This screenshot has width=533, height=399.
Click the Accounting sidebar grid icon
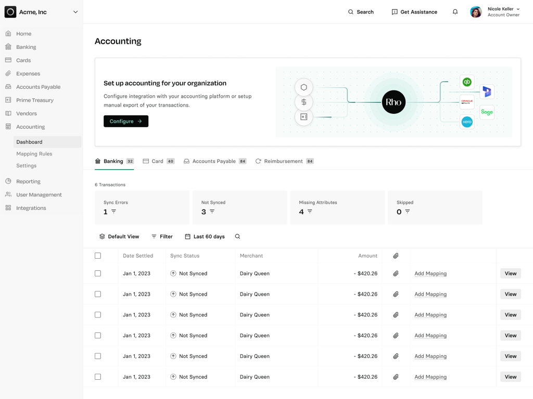tap(8, 127)
